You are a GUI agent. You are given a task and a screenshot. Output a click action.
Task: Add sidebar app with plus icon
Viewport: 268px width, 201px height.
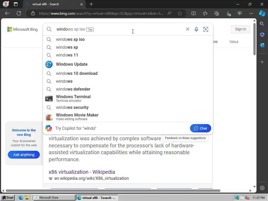point(262,62)
